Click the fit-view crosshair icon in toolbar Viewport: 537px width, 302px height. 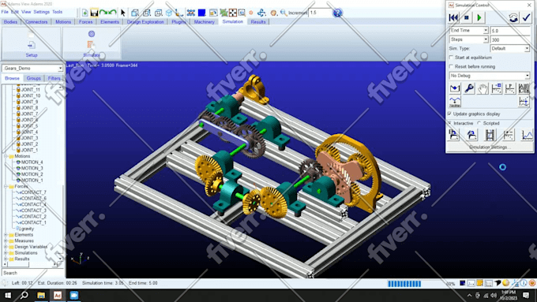coord(232,13)
